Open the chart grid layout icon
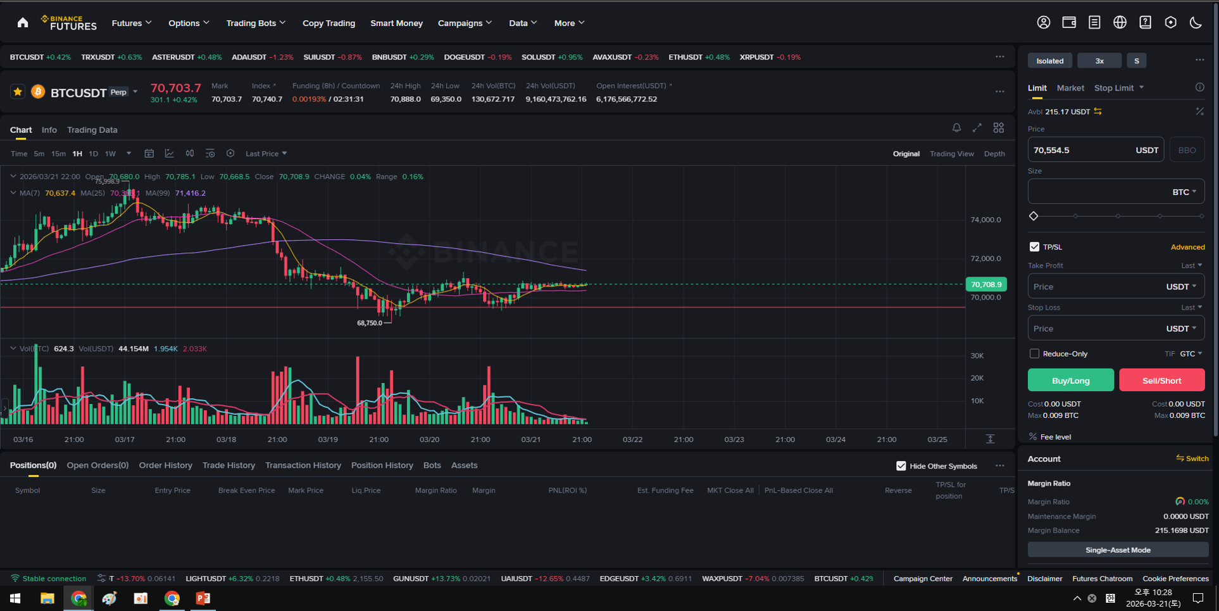1219x611 pixels. tap(999, 128)
